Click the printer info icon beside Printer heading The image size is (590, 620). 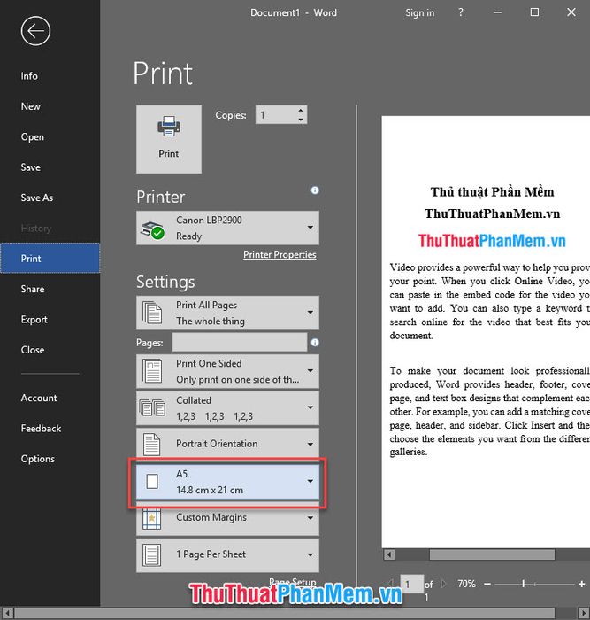tap(315, 190)
